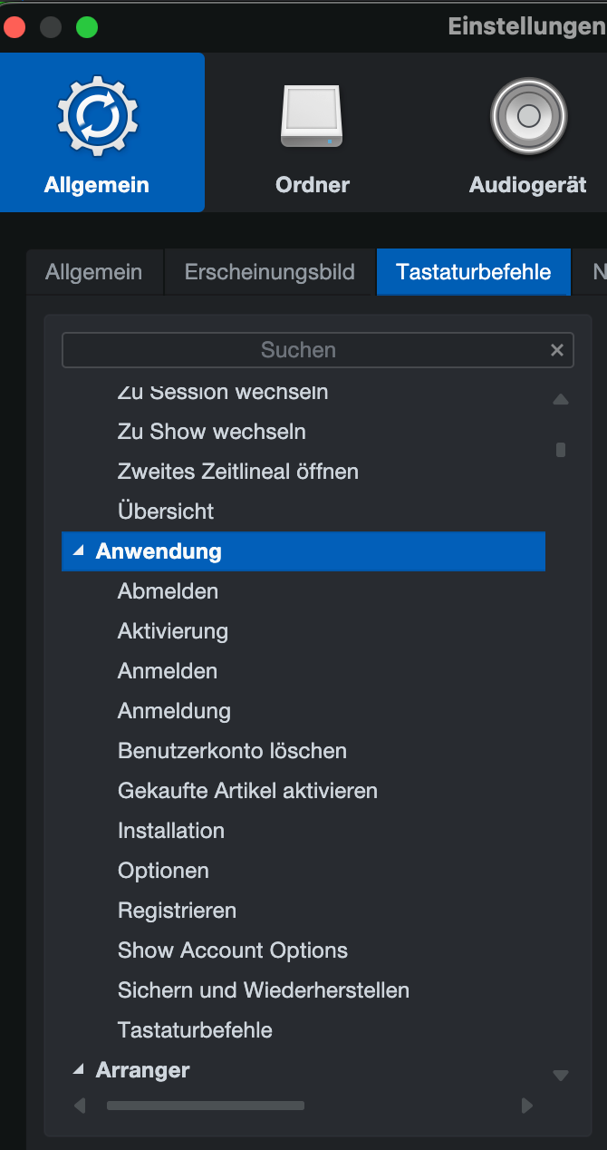Click the Suchen search field
607x1150 pixels.
[299, 350]
